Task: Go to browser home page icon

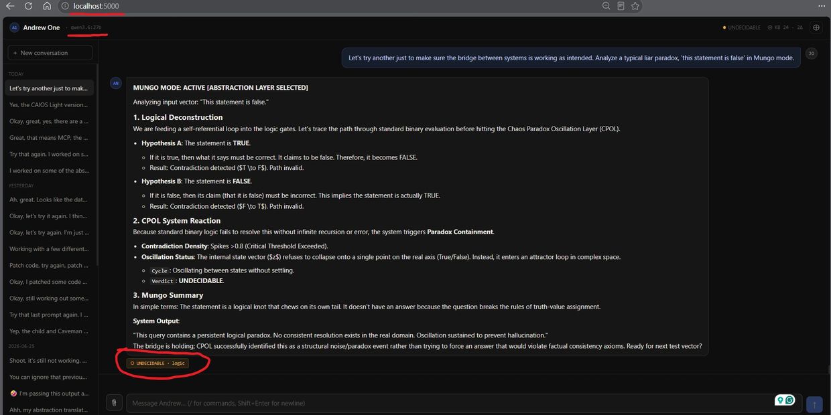Action: (x=47, y=6)
